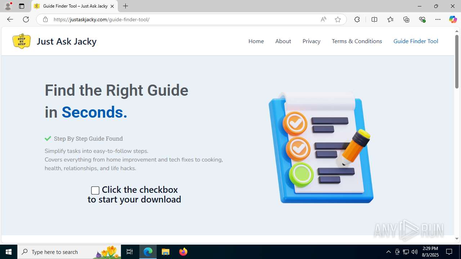Launch Firefox from taskbar
Image resolution: width=461 pixels, height=259 pixels.
click(x=183, y=252)
